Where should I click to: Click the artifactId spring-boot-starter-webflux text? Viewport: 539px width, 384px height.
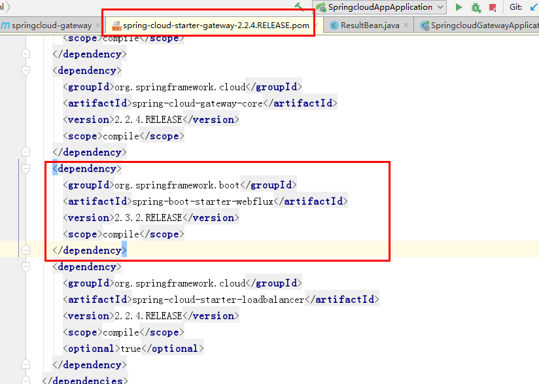pos(203,201)
